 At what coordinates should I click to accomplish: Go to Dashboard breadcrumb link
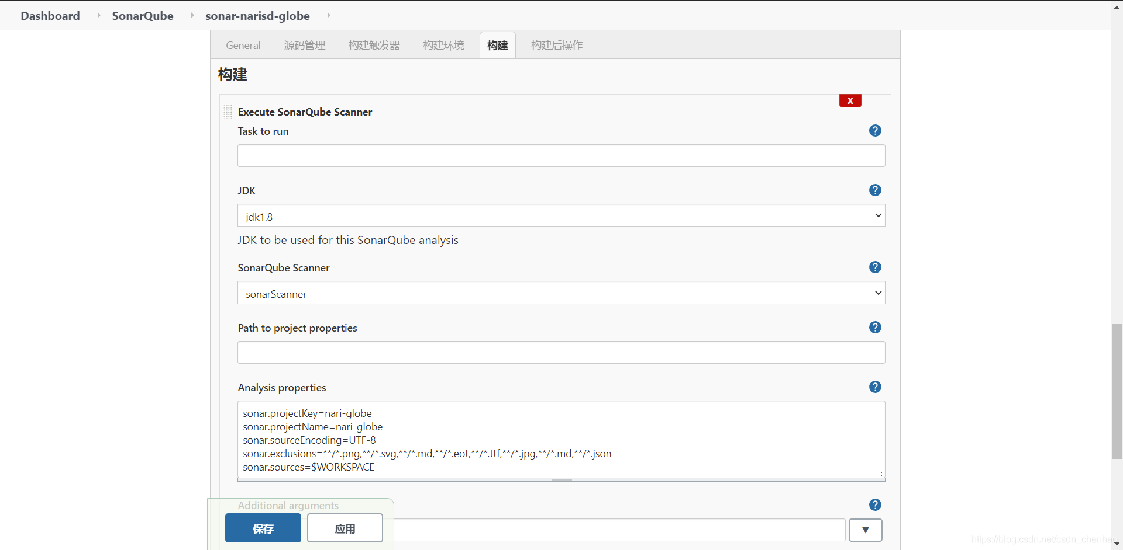50,16
